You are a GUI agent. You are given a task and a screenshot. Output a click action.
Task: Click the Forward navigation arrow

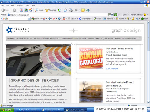14,10
